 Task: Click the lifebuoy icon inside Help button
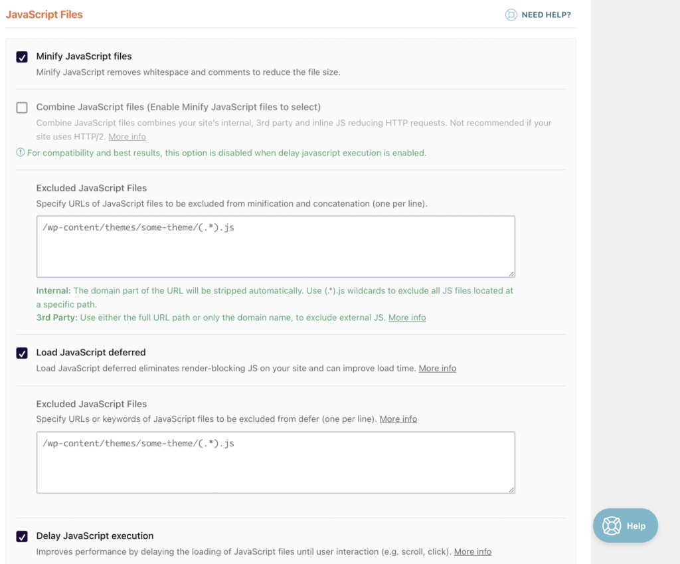coord(612,526)
